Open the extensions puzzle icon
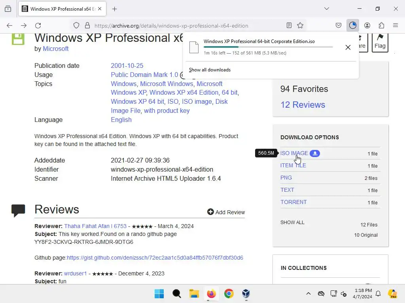Image resolution: width=405 pixels, height=303 pixels. coord(382,25)
